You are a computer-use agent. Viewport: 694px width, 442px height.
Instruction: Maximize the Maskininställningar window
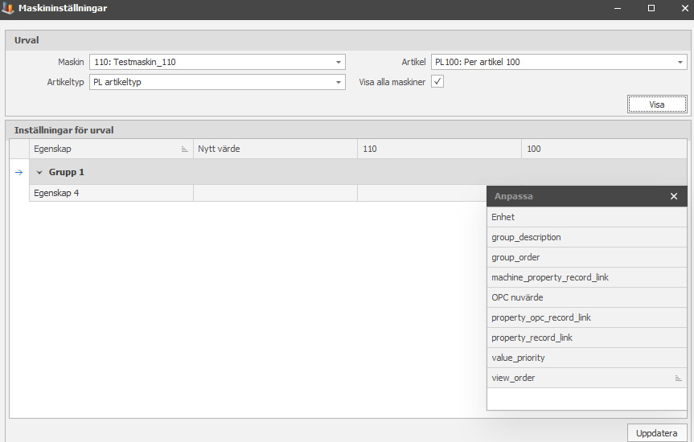[651, 8]
